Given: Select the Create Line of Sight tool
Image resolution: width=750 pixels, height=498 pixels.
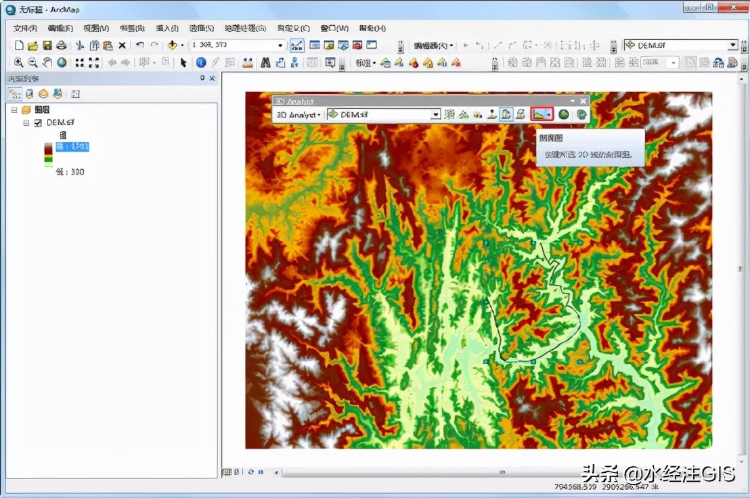Looking at the screenshot, I should coord(477,115).
